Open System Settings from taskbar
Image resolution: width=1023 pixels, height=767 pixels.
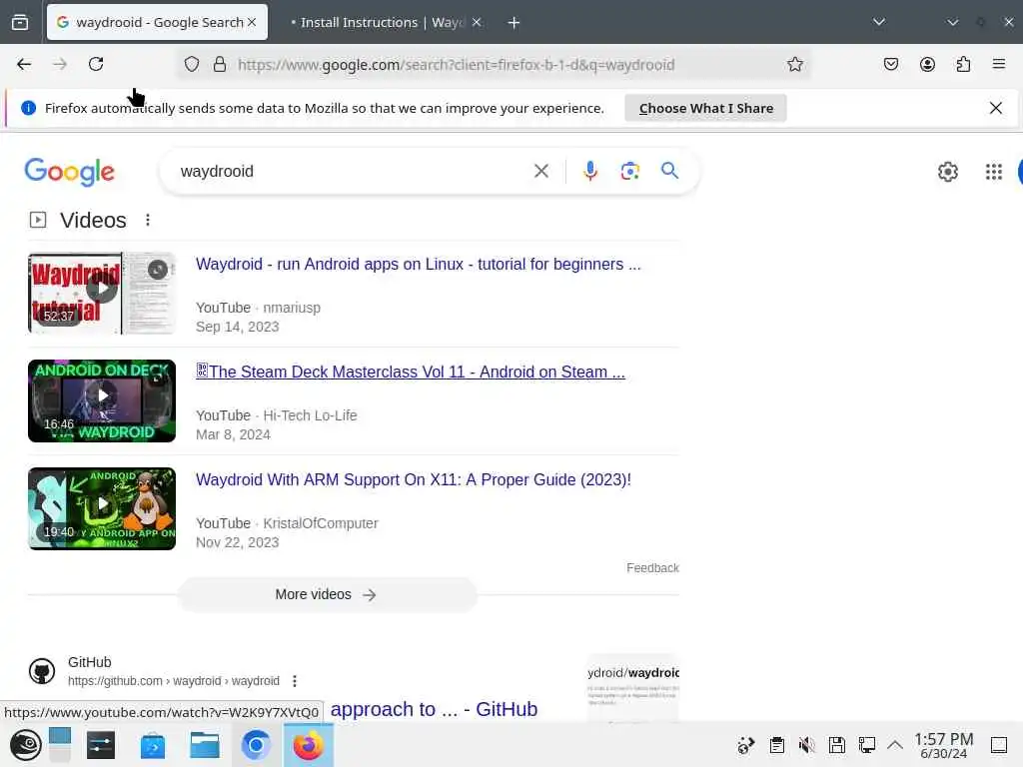click(x=101, y=745)
